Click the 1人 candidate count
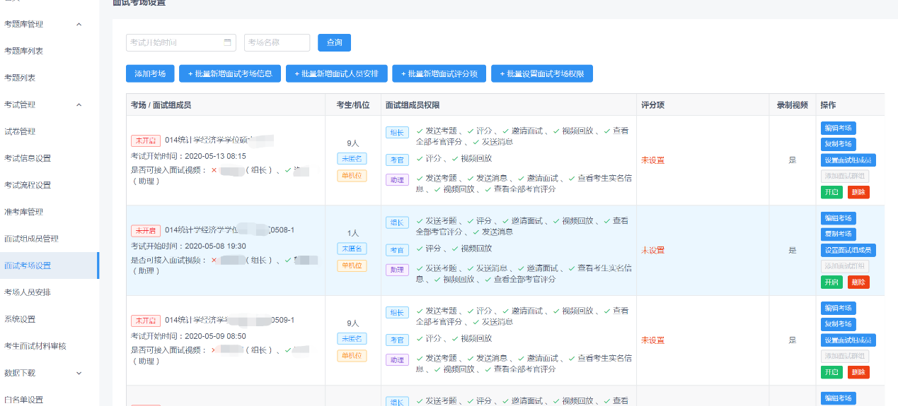 tap(352, 233)
